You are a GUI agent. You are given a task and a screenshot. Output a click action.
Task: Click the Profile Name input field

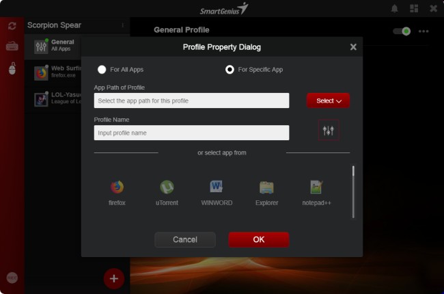point(191,133)
